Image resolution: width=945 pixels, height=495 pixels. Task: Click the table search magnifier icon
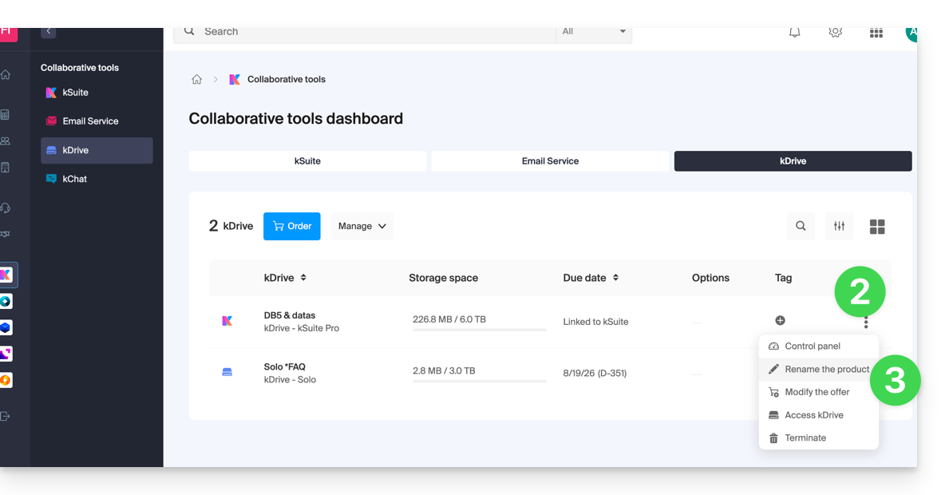tap(801, 226)
